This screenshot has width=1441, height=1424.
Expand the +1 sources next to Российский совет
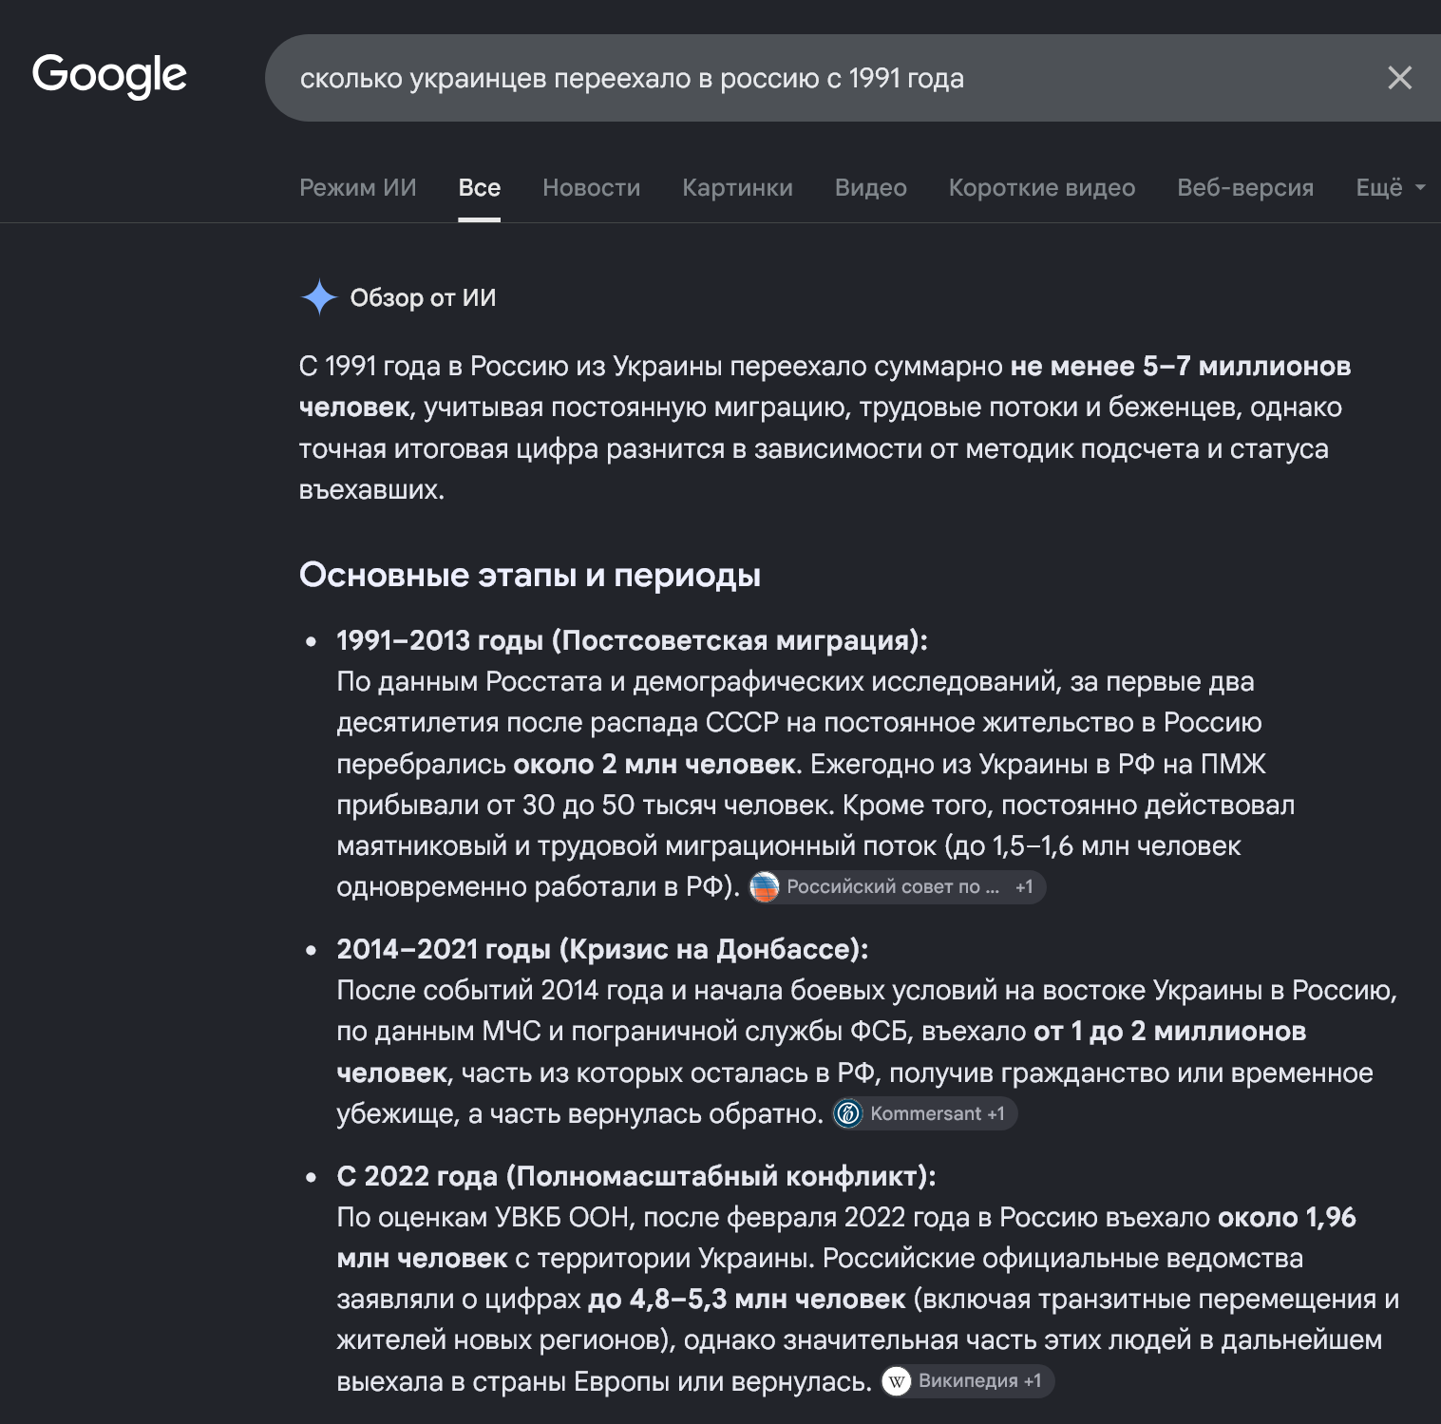(1024, 887)
